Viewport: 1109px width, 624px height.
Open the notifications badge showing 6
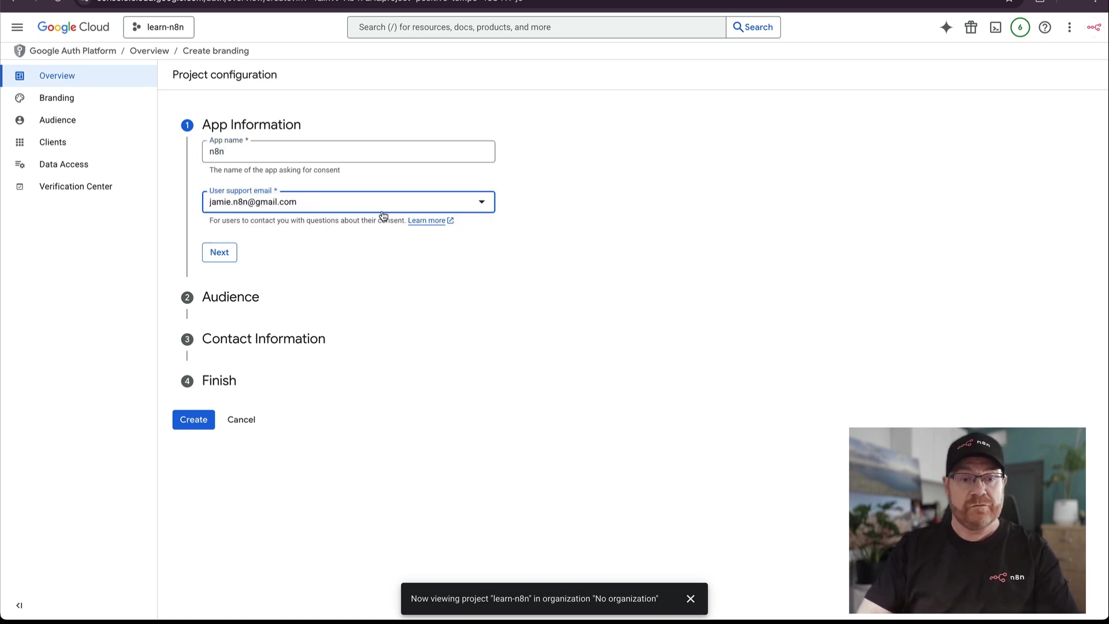point(1020,27)
